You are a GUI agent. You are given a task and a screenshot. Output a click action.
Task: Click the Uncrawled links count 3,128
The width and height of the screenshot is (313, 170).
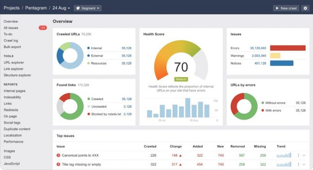tap(127, 106)
